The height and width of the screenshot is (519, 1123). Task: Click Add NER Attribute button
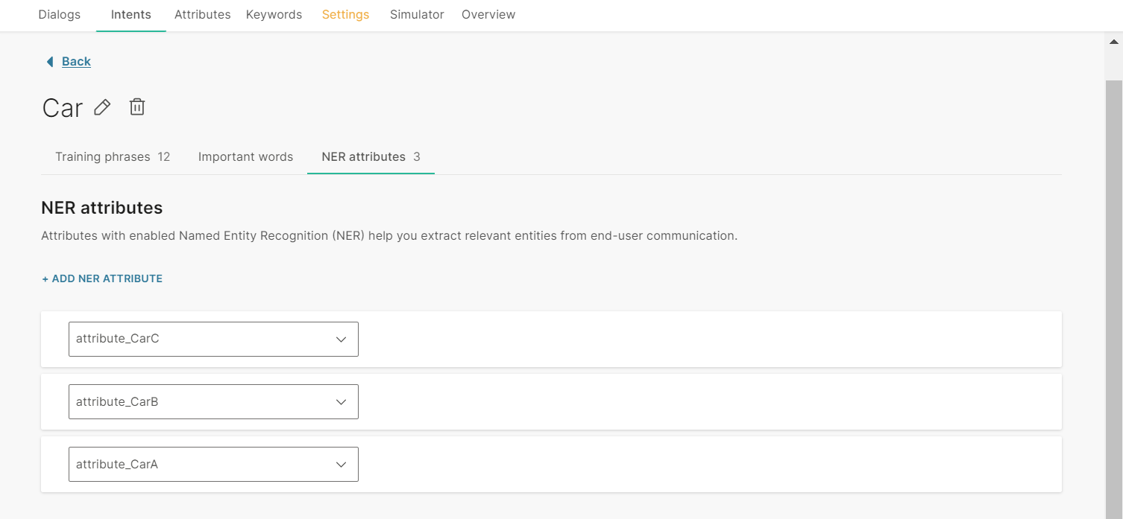click(102, 278)
